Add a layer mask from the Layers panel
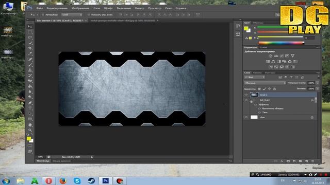The width and height of the screenshot is (330, 185). click(288, 161)
